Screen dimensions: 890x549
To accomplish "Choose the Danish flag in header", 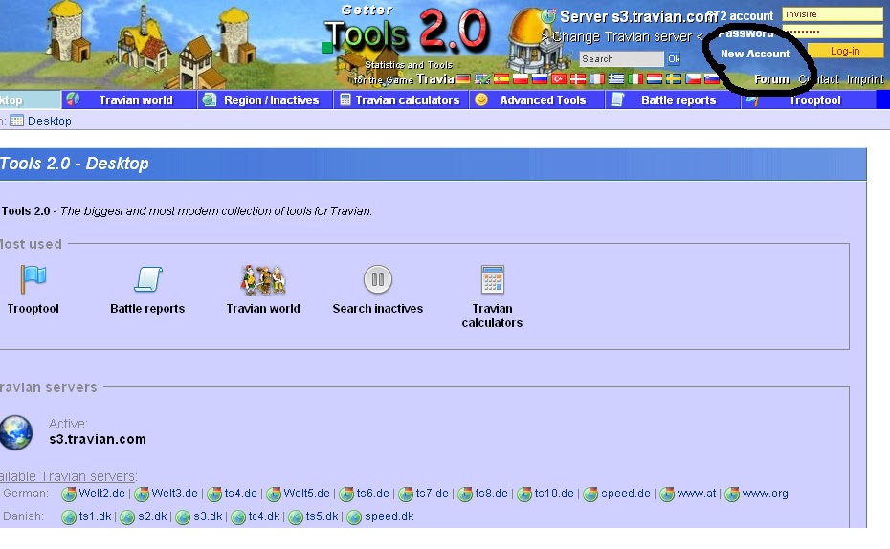I will pyautogui.click(x=578, y=78).
